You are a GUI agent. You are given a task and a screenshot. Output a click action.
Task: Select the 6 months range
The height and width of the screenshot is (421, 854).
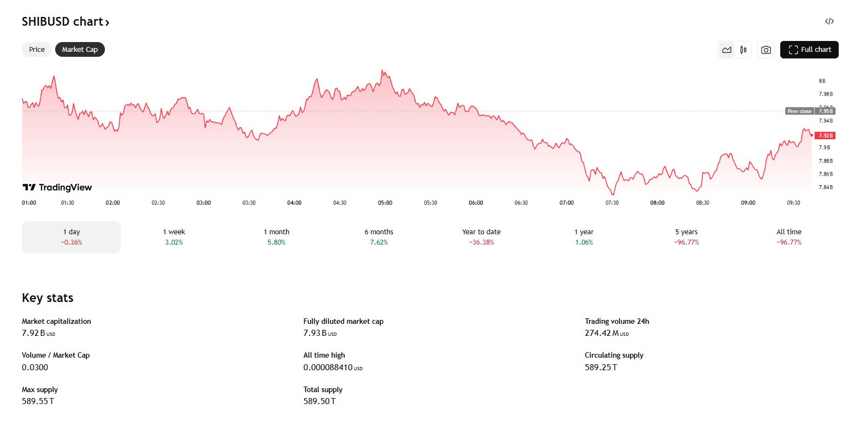click(379, 237)
